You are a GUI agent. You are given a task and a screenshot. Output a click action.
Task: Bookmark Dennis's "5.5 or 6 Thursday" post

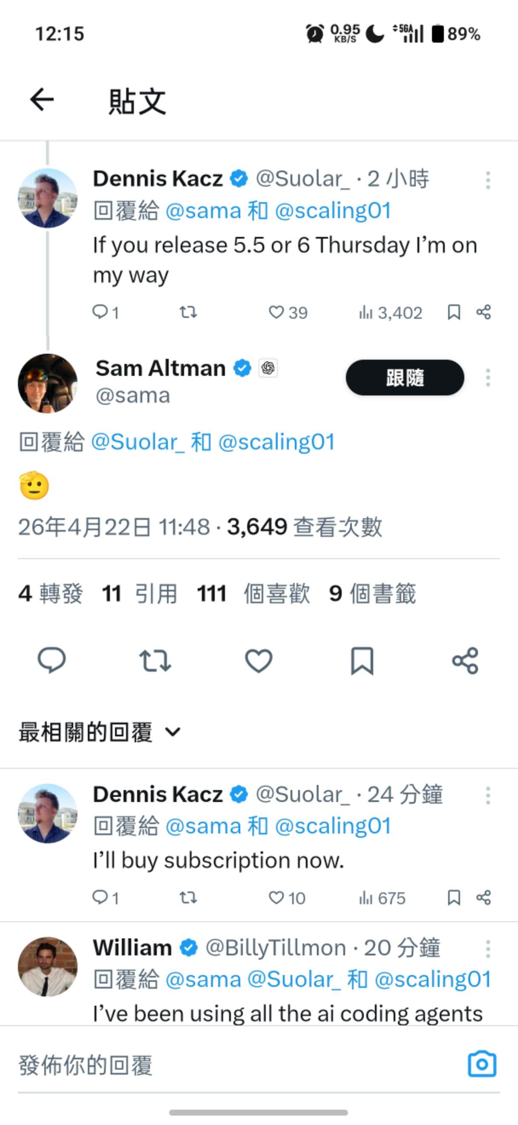click(454, 312)
